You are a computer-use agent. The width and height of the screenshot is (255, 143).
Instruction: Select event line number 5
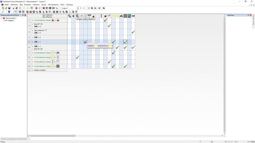click(29, 42)
